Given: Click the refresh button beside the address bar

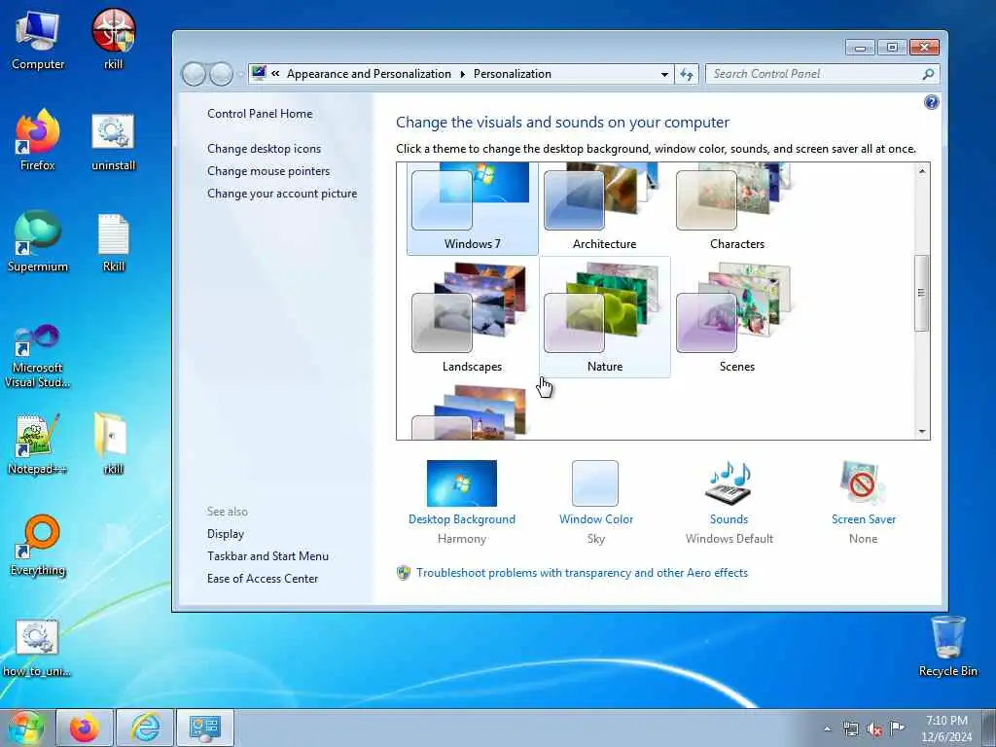Looking at the screenshot, I should click(x=687, y=74).
